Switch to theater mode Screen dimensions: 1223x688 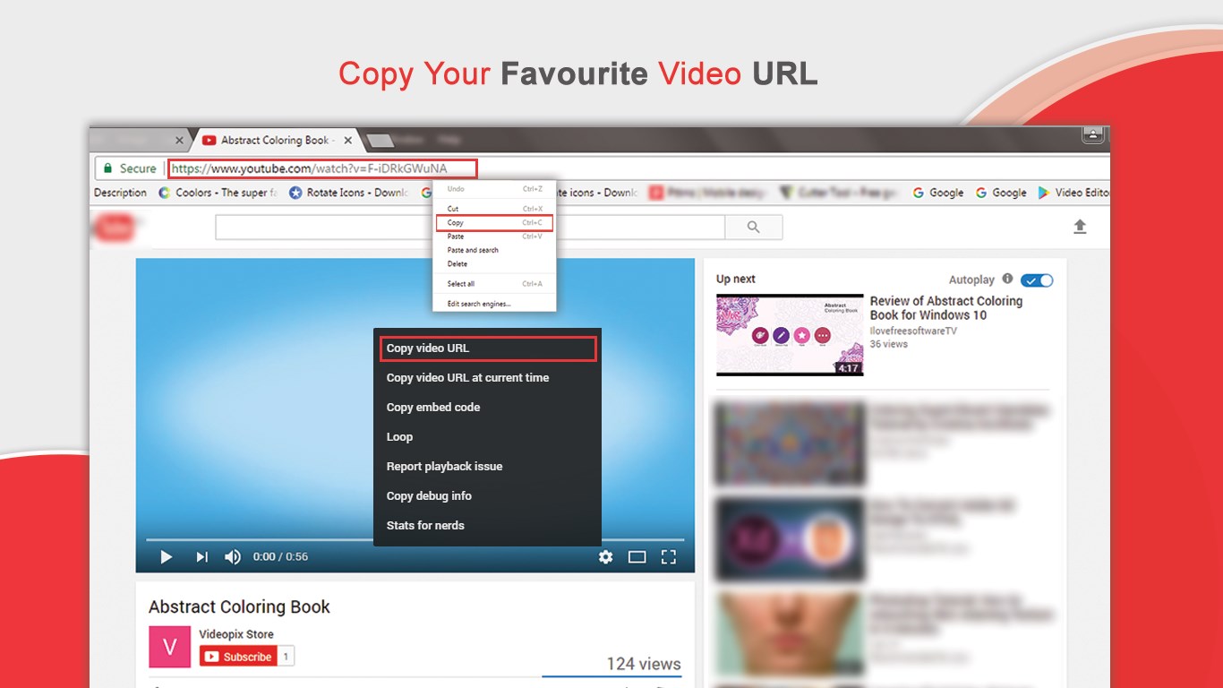(637, 557)
